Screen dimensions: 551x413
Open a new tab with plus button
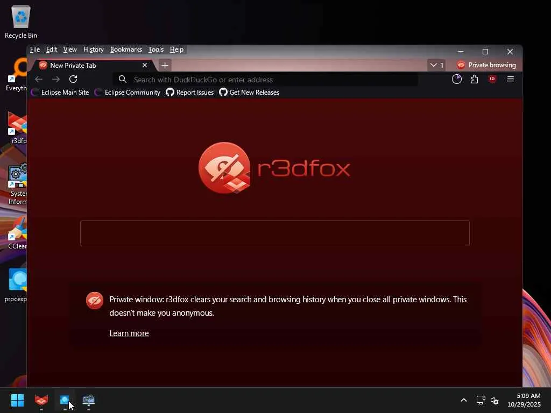pos(165,65)
